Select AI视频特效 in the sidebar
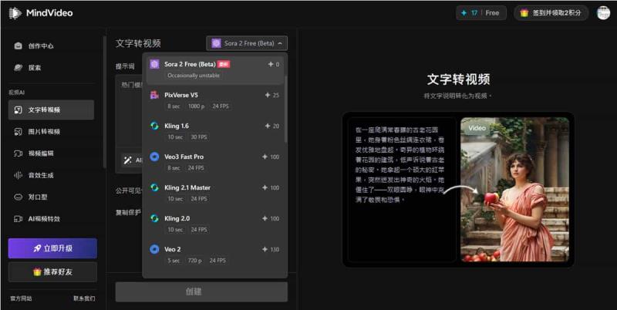This screenshot has width=617, height=310. tap(43, 219)
